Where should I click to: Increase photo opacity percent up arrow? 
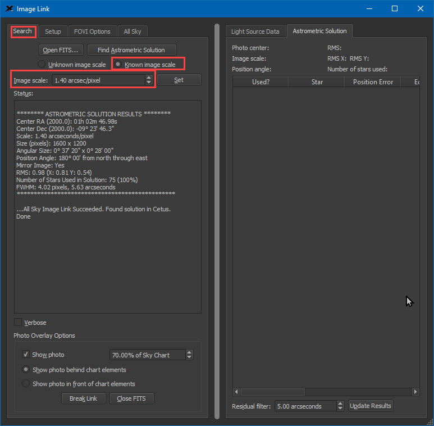pyautogui.click(x=189, y=352)
